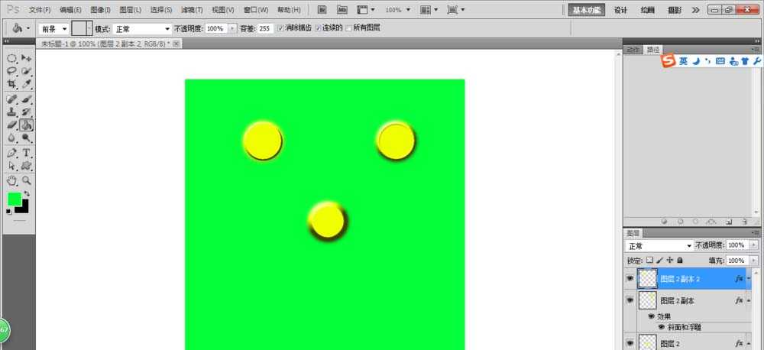The width and height of the screenshot is (764, 350).
Task: Toggle the 所有图层 checkbox
Action: [x=349, y=28]
